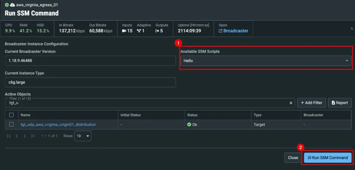Click the HDD 15.2% value
The height and width of the screenshot is (170, 355).
click(x=43, y=31)
